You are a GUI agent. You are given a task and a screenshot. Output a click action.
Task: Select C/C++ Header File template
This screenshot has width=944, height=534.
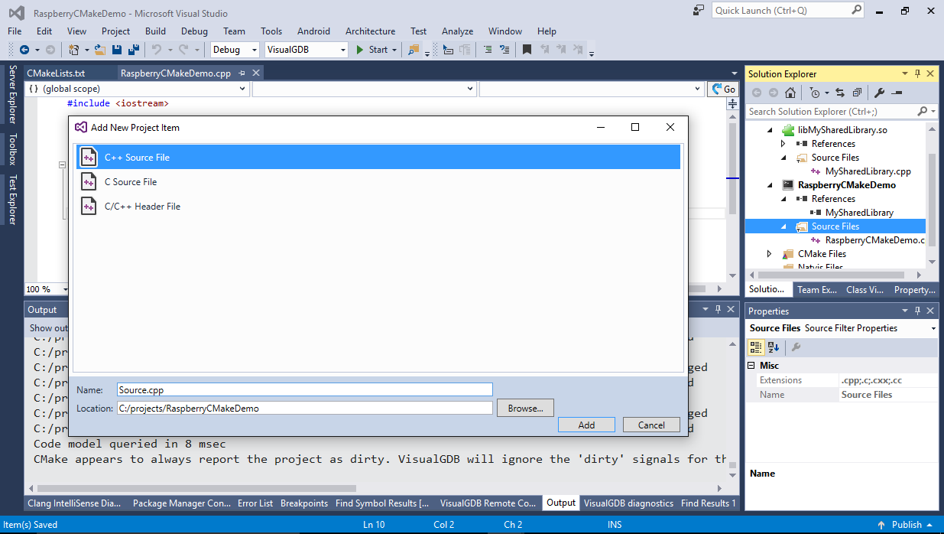[x=379, y=207]
